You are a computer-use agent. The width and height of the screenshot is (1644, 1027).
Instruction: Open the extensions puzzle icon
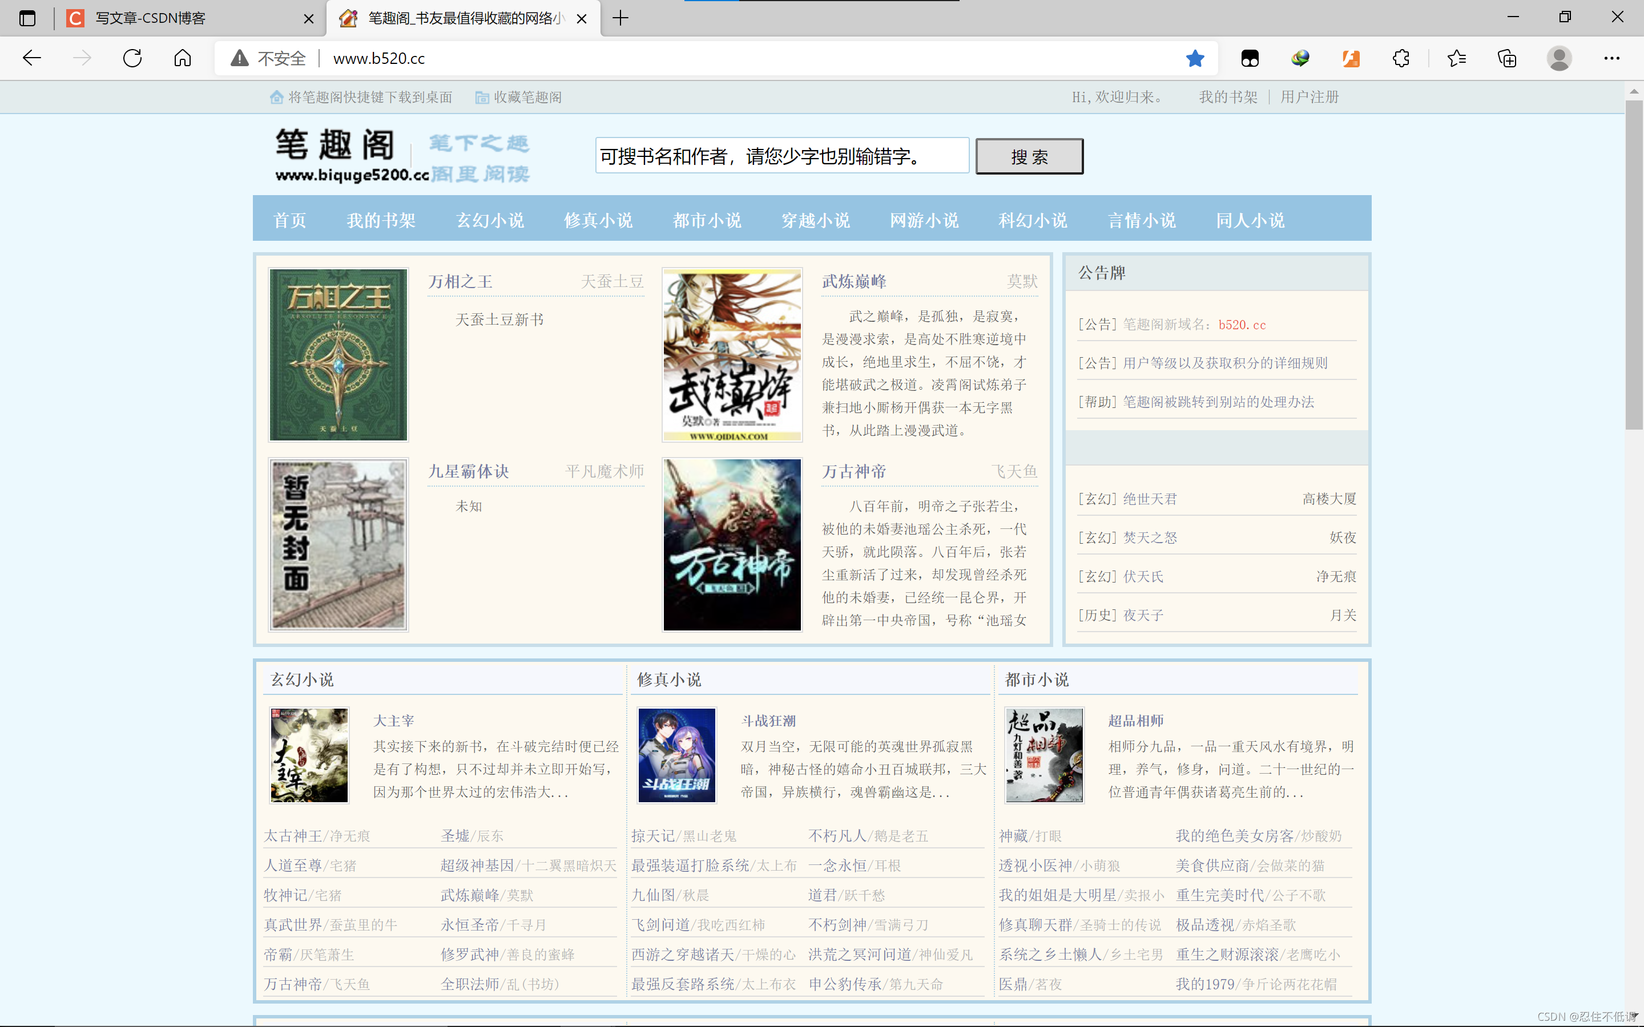1401,58
